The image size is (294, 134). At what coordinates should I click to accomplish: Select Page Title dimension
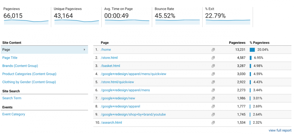point(10,58)
